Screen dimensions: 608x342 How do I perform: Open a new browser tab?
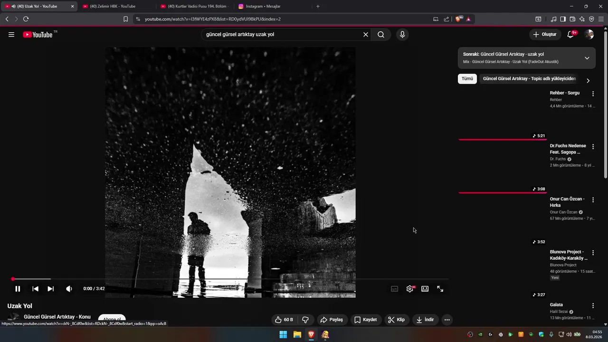click(318, 6)
